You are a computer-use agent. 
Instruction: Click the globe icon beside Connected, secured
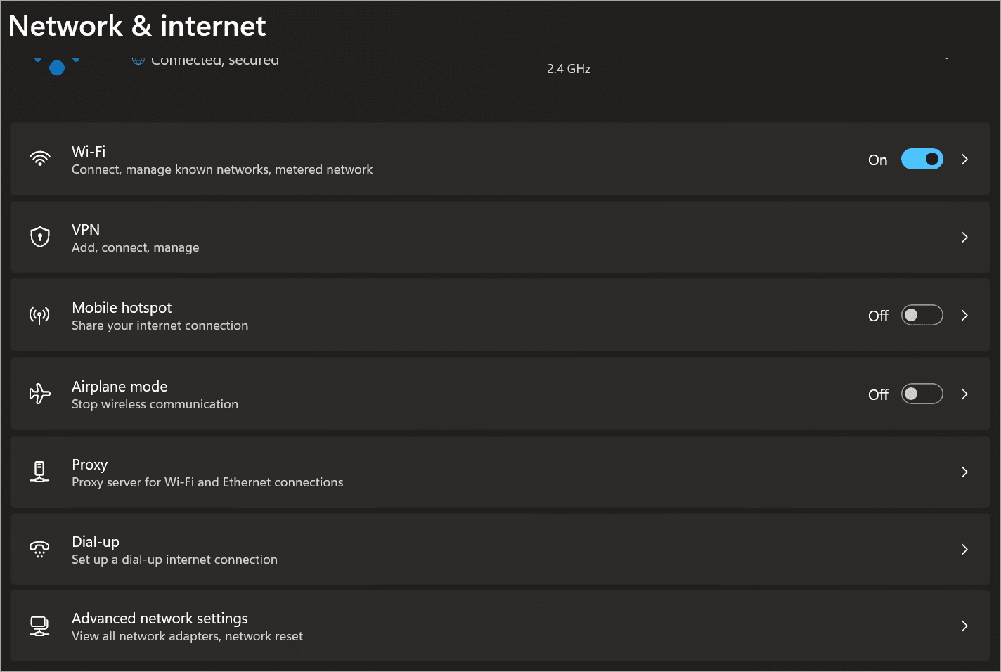click(x=138, y=60)
